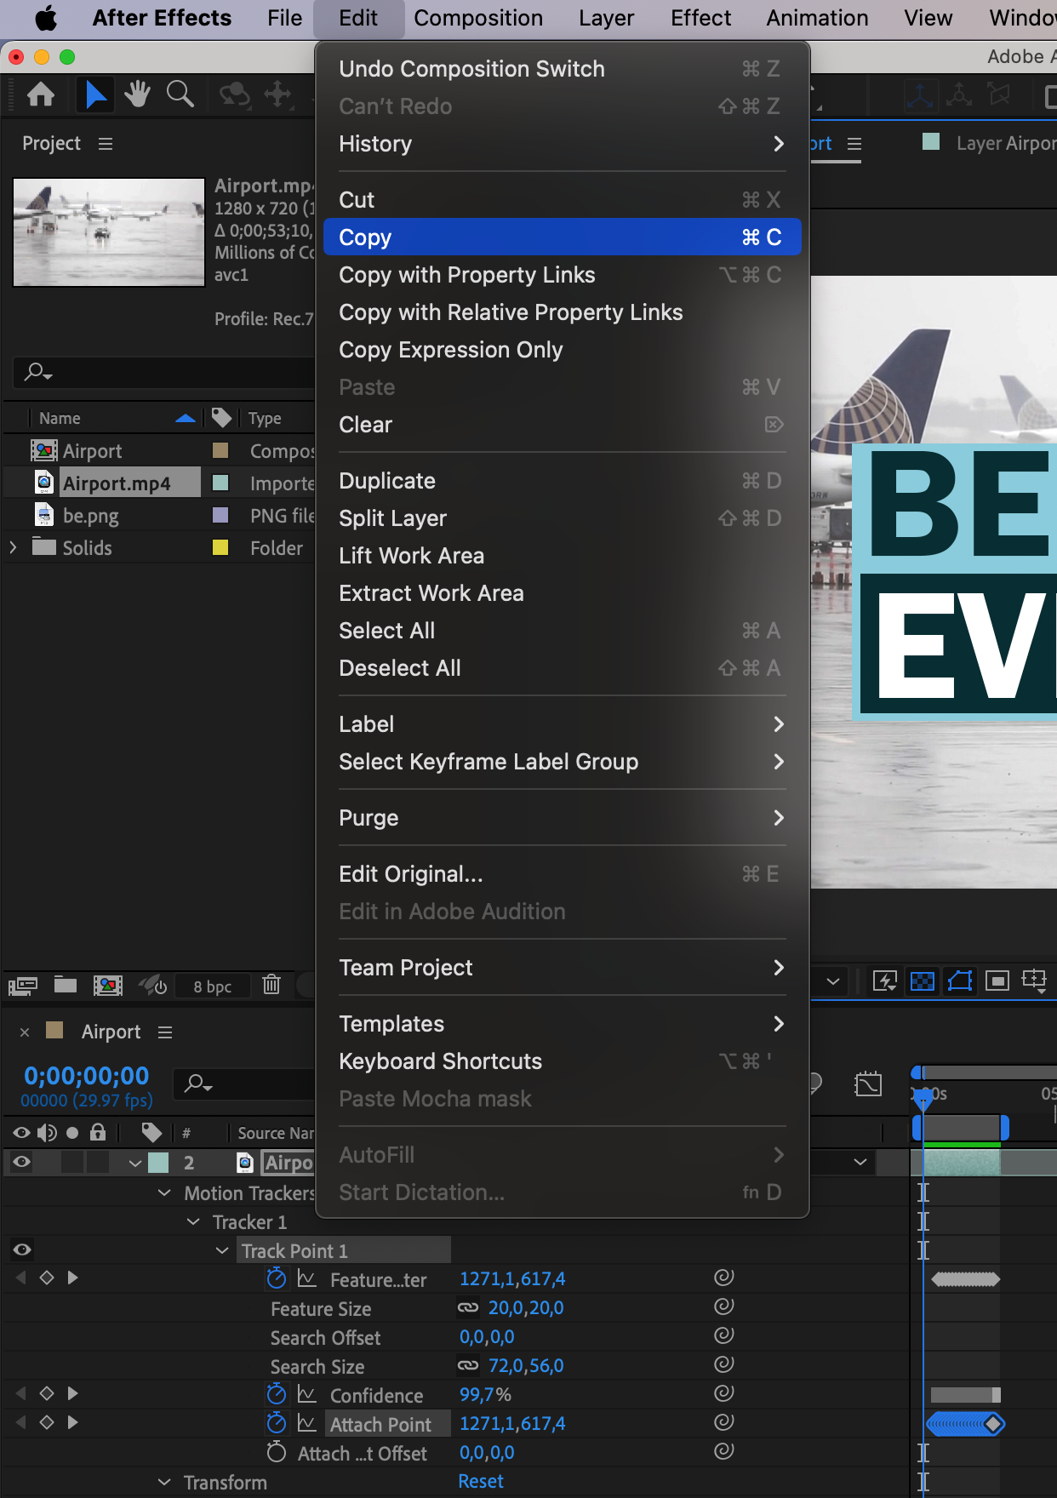The height and width of the screenshot is (1498, 1057).
Task: Expand the Solids folder
Action: point(13,547)
